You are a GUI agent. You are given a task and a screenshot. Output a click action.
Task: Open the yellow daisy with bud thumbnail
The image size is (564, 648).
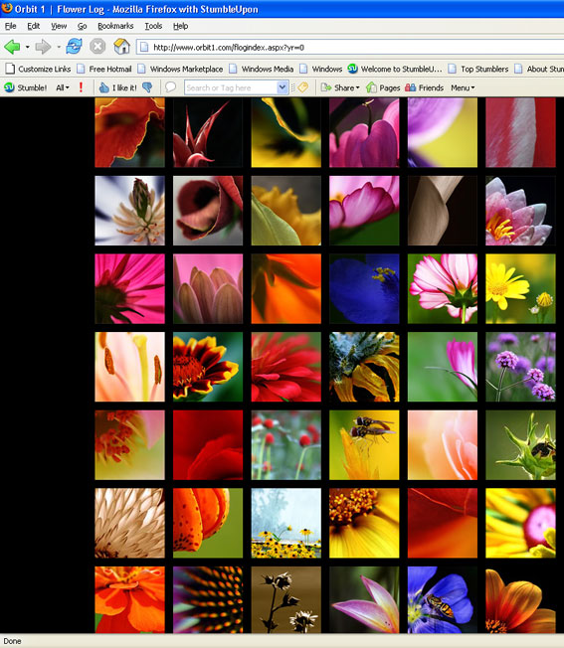[x=520, y=288]
